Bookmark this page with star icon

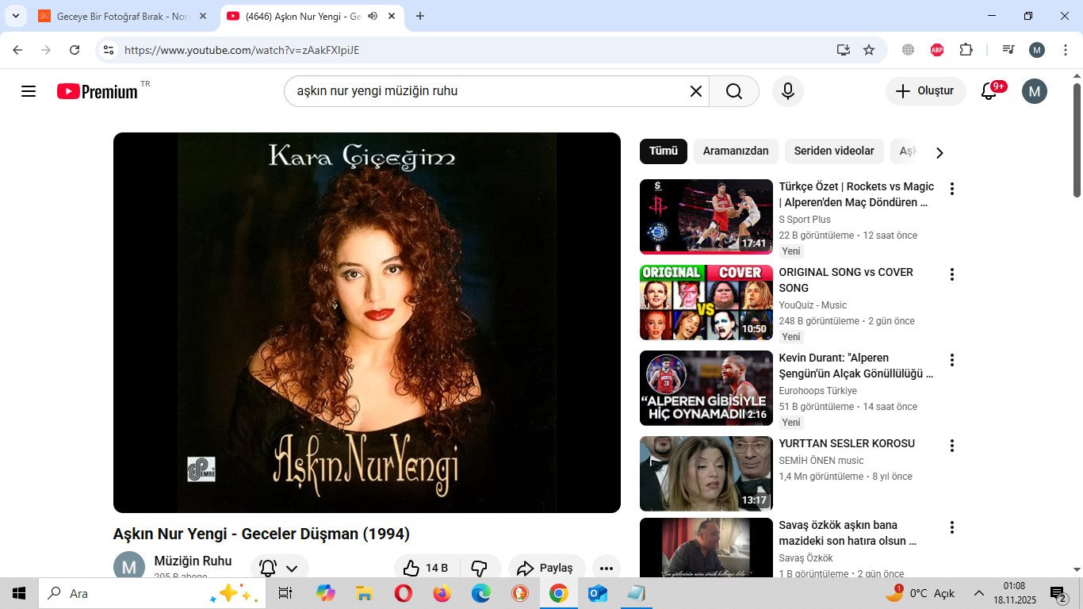(869, 50)
